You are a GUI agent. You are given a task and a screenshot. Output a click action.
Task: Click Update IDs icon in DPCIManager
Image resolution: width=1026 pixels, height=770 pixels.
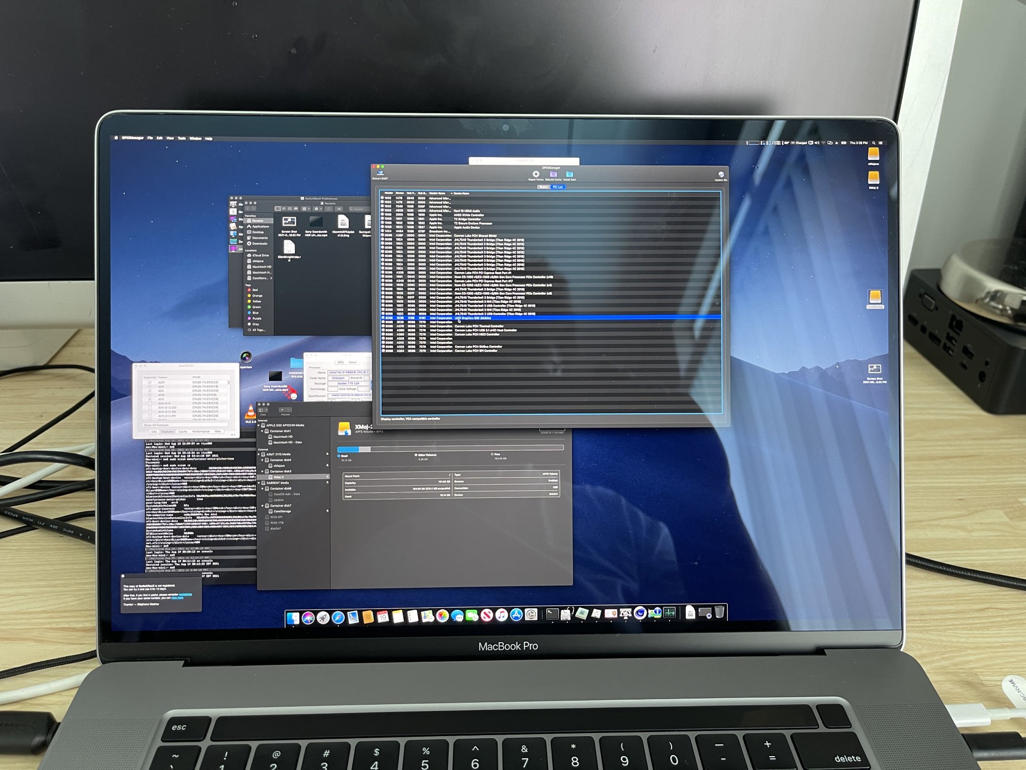(x=721, y=176)
